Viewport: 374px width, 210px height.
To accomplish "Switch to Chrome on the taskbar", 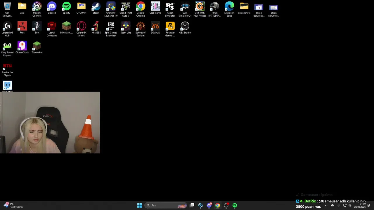I will pos(217,205).
